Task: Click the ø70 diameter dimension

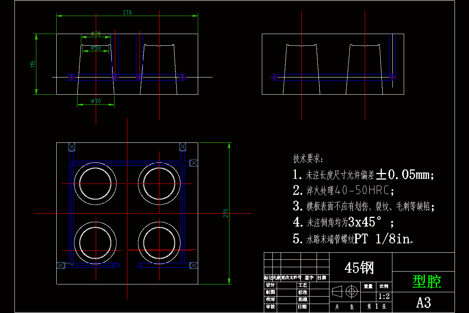Action: coord(96,101)
